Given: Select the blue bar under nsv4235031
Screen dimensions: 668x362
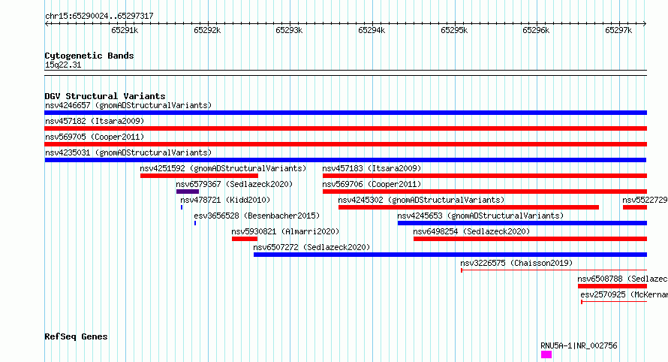Looking at the screenshot, I should pos(345,160).
